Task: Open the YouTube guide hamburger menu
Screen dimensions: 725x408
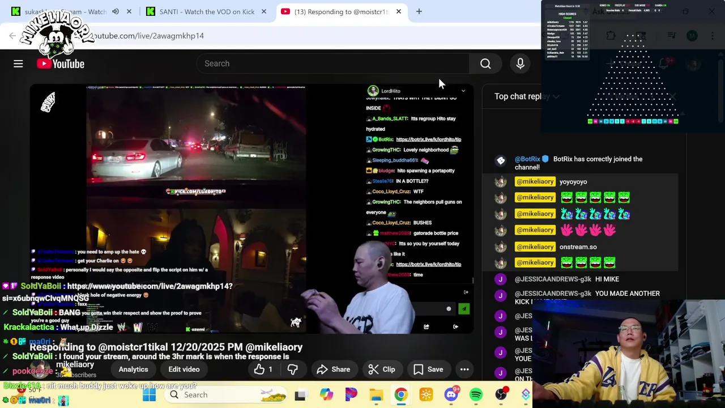Action: click(x=18, y=63)
